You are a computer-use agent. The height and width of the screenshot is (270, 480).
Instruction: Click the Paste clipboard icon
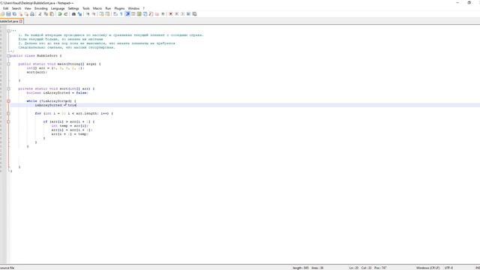pos(52,14)
